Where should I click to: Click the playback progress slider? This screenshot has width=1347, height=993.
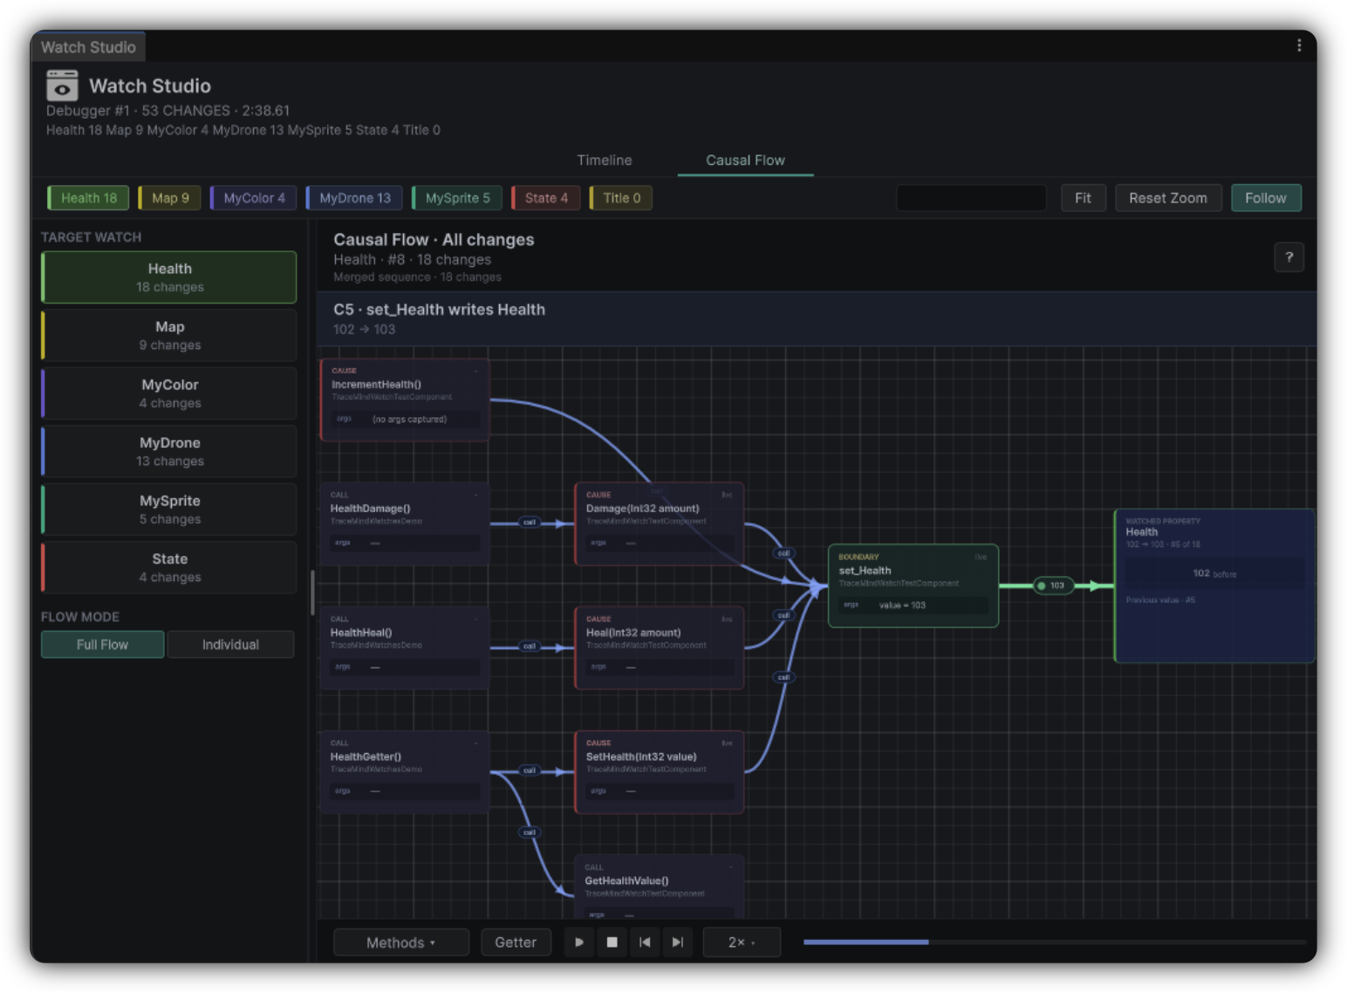pos(1055,942)
